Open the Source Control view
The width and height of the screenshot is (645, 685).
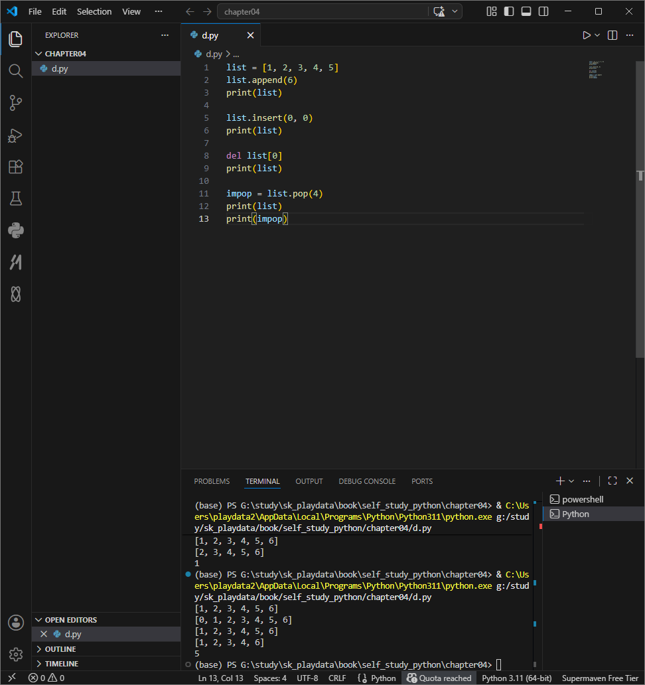click(x=16, y=103)
